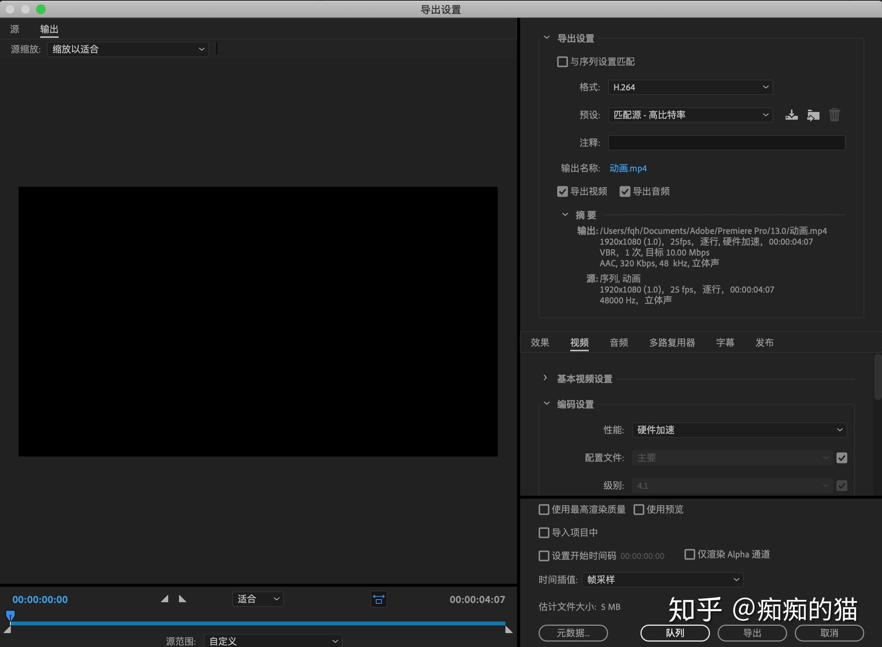The height and width of the screenshot is (647, 882).
Task: Click the 取消 button
Action: point(829,633)
